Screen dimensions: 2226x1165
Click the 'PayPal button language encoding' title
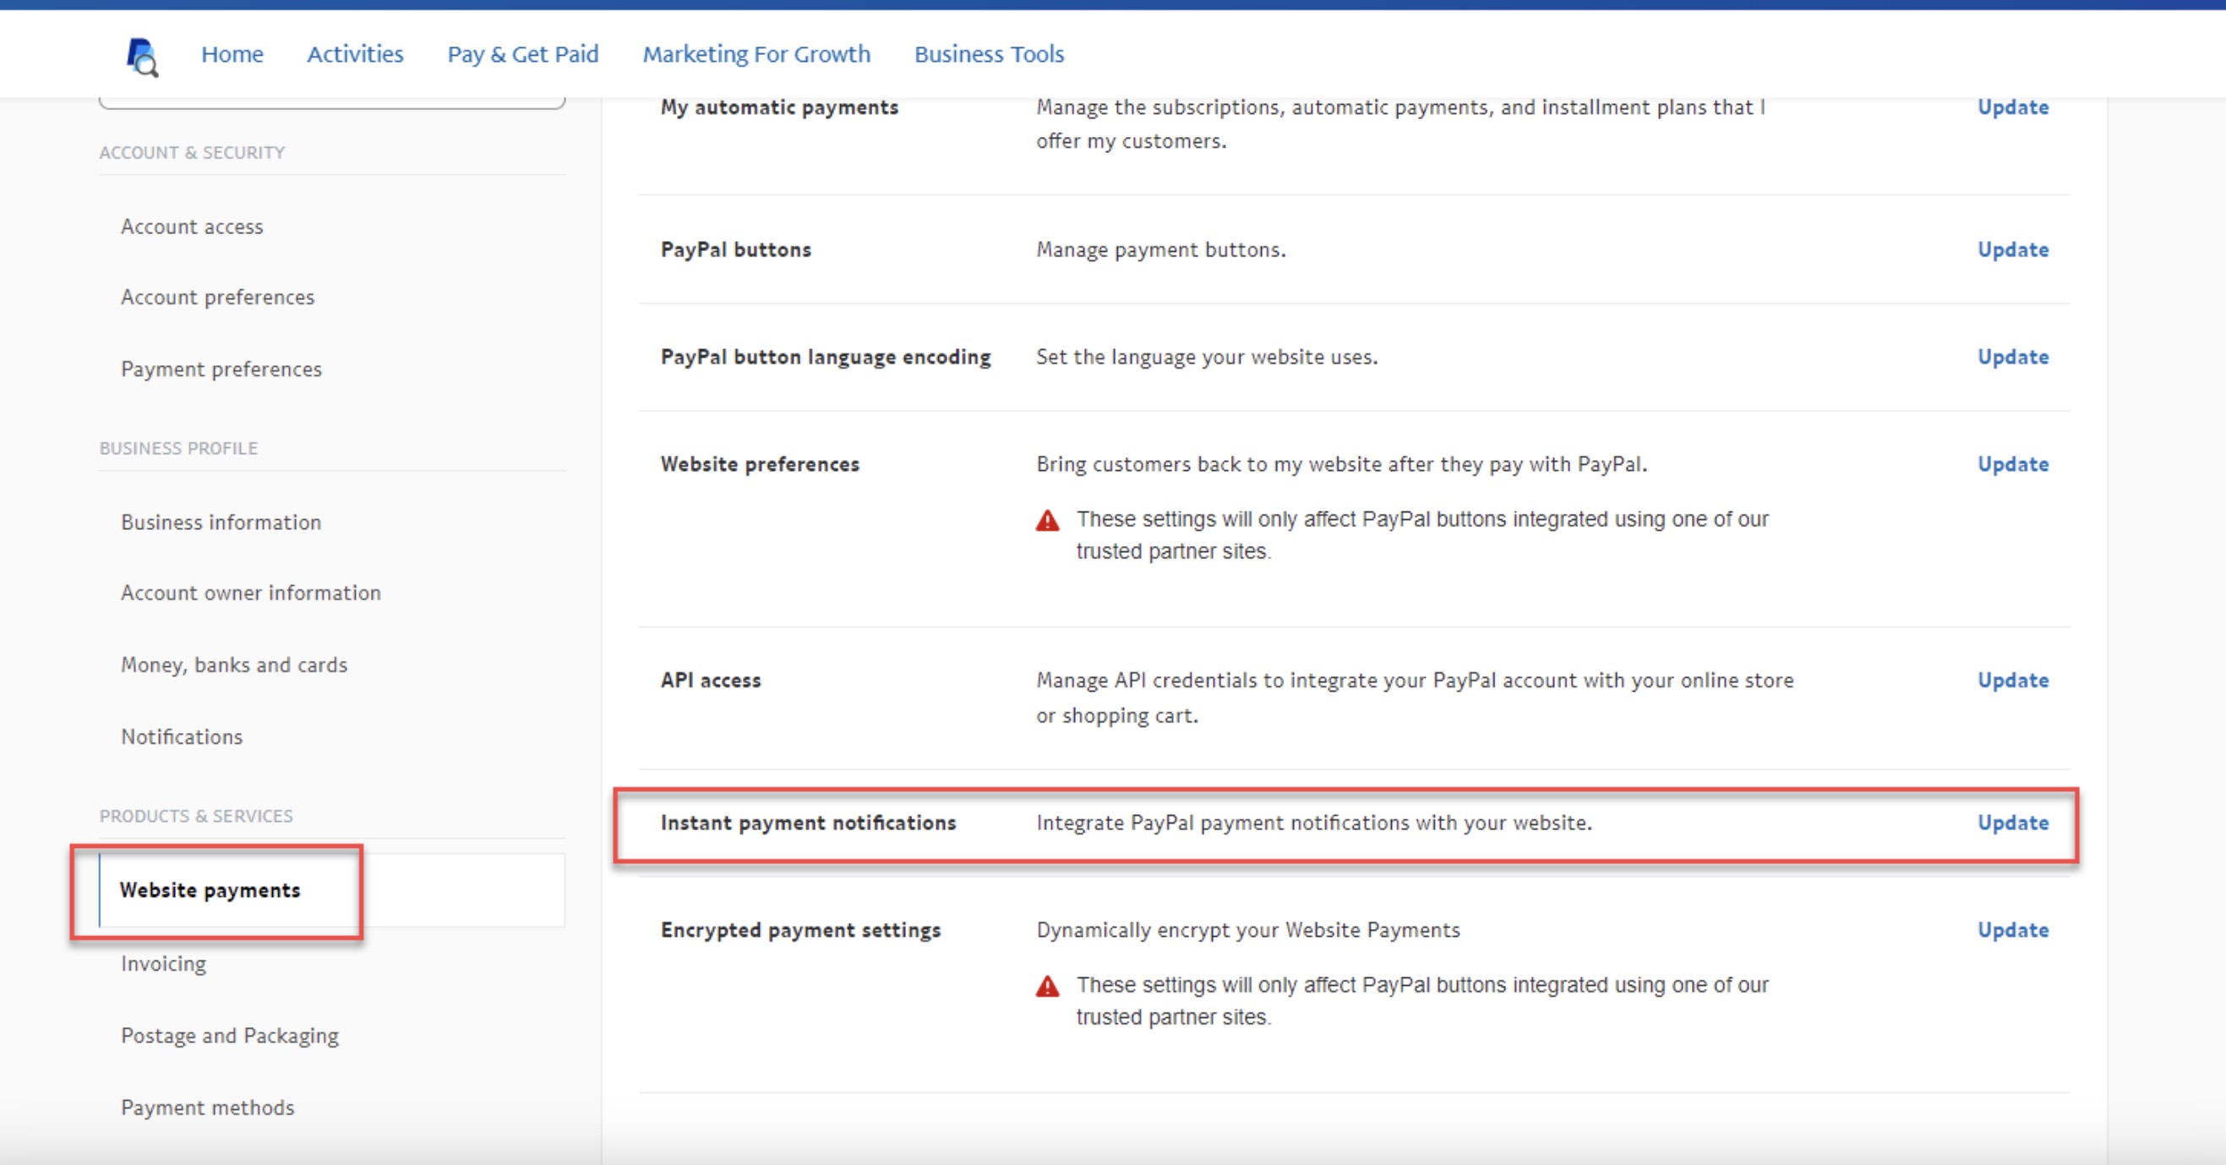826,357
